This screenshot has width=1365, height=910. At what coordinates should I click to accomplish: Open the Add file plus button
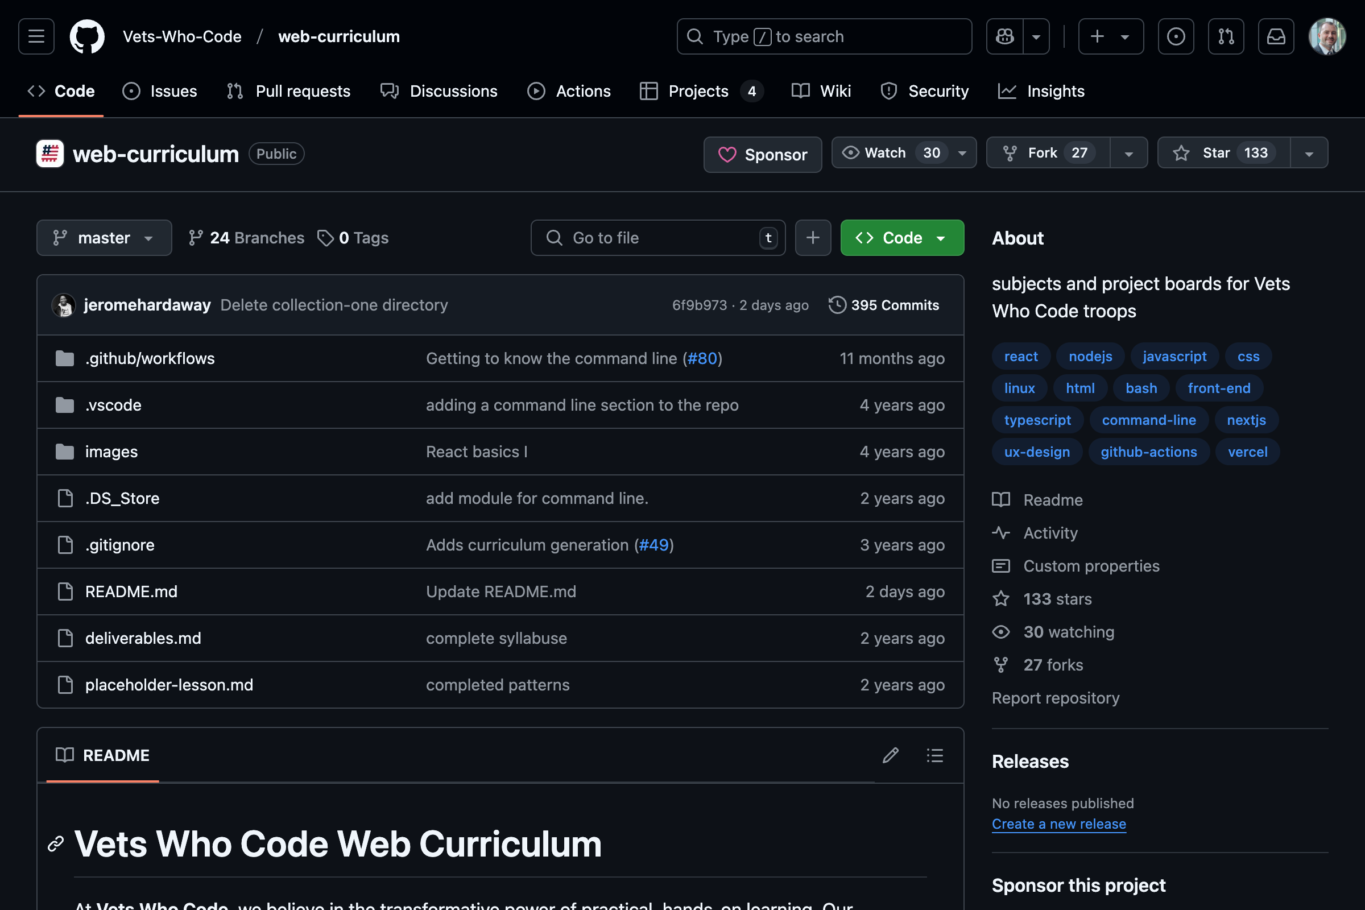[813, 238]
